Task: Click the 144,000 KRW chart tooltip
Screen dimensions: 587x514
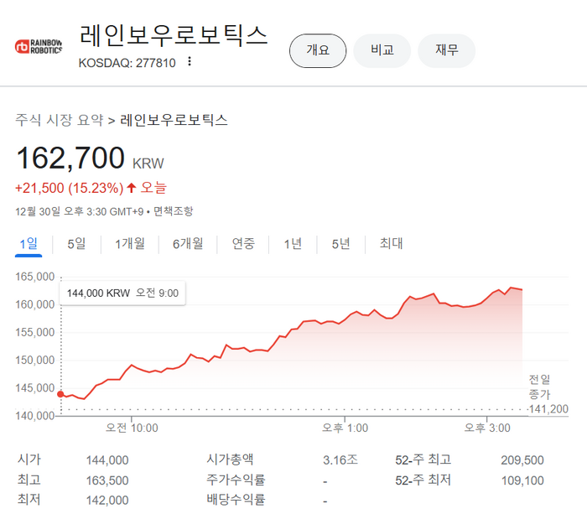Action: [122, 293]
